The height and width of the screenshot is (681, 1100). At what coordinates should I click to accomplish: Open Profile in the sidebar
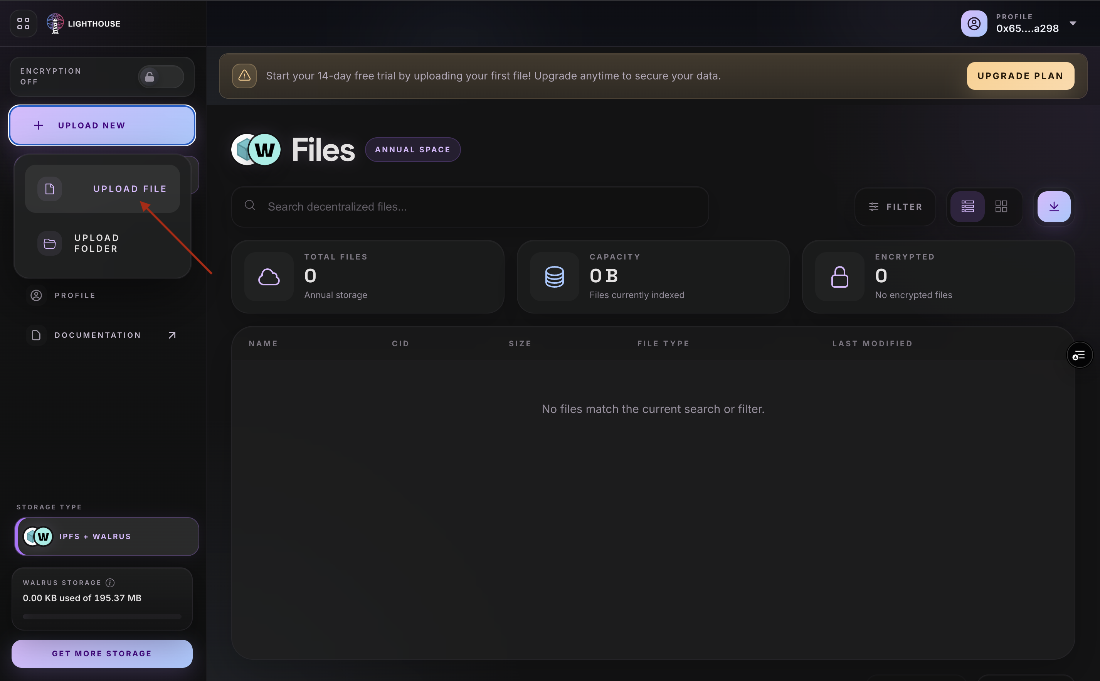coord(102,295)
